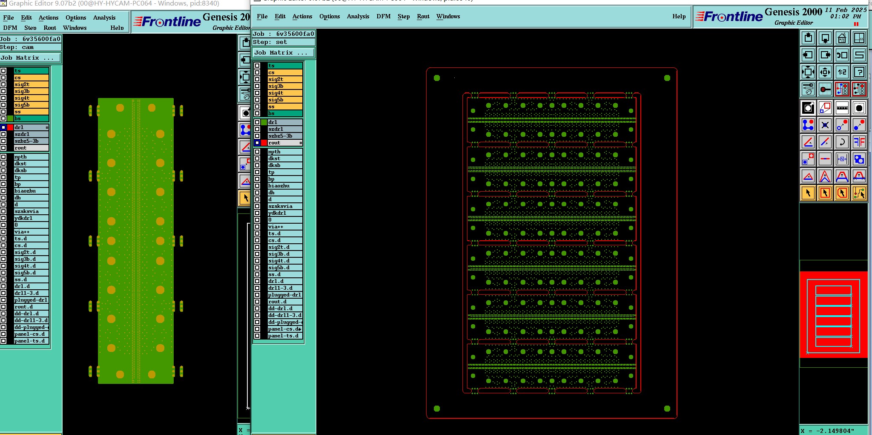The width and height of the screenshot is (872, 435).
Task: Click the black X delete icon
Action: pos(825,125)
